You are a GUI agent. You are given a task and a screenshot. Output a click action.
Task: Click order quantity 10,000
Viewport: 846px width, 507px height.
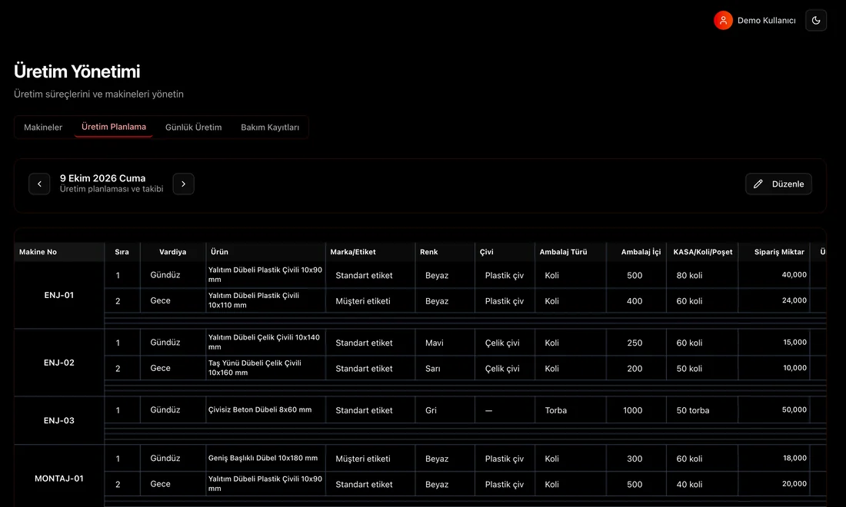click(794, 368)
